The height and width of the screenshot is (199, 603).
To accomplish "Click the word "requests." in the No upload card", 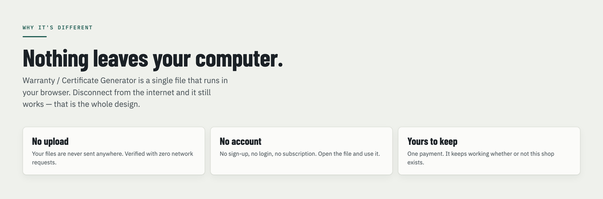I will coord(44,163).
